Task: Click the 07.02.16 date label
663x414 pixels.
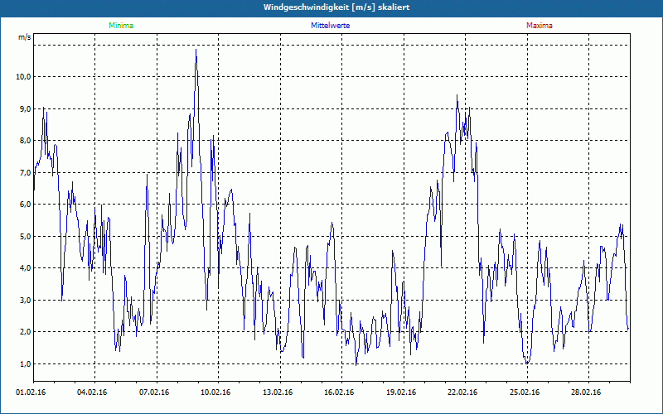Action: (x=154, y=392)
